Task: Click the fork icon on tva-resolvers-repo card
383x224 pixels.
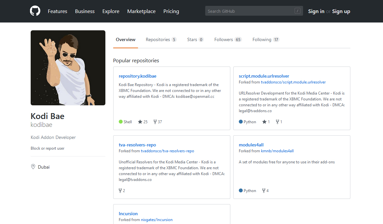Action: (x=120, y=190)
